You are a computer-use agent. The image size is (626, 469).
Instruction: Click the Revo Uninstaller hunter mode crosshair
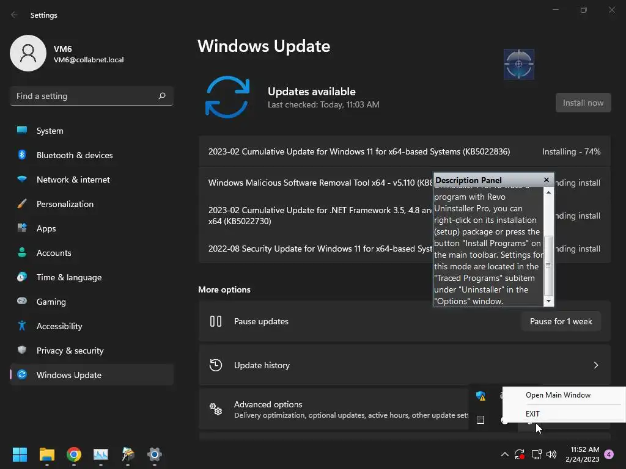pos(518,64)
